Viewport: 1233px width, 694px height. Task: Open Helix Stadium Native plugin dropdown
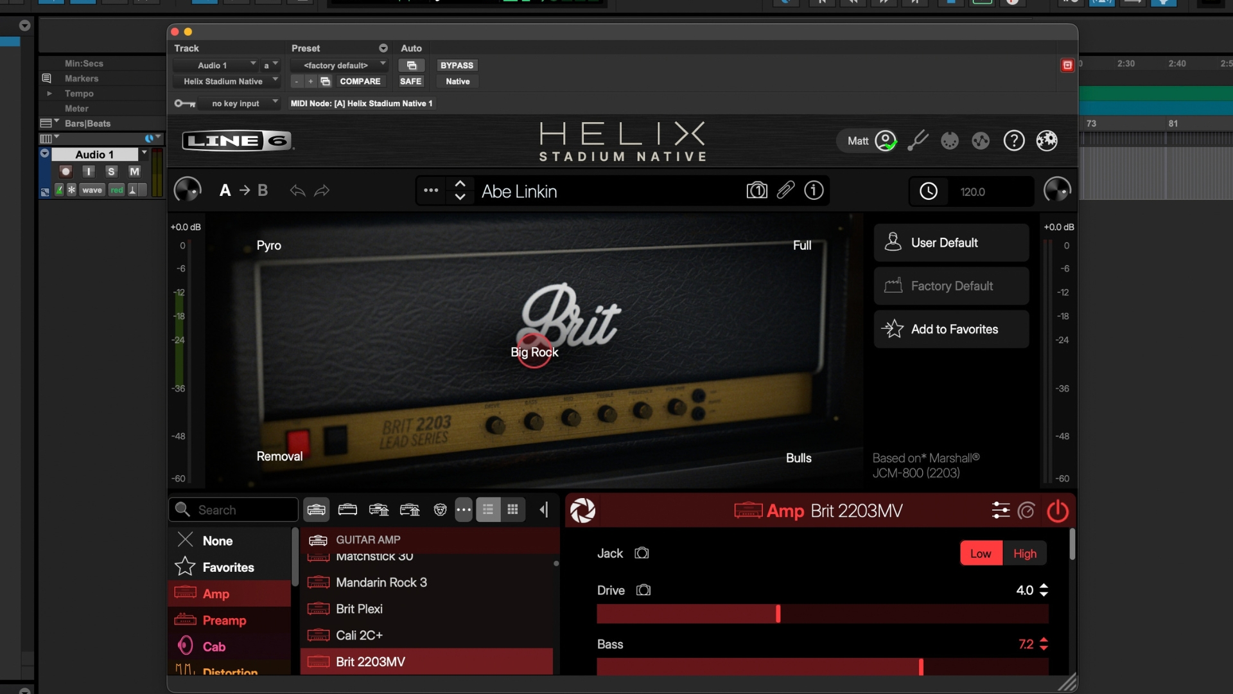(227, 81)
